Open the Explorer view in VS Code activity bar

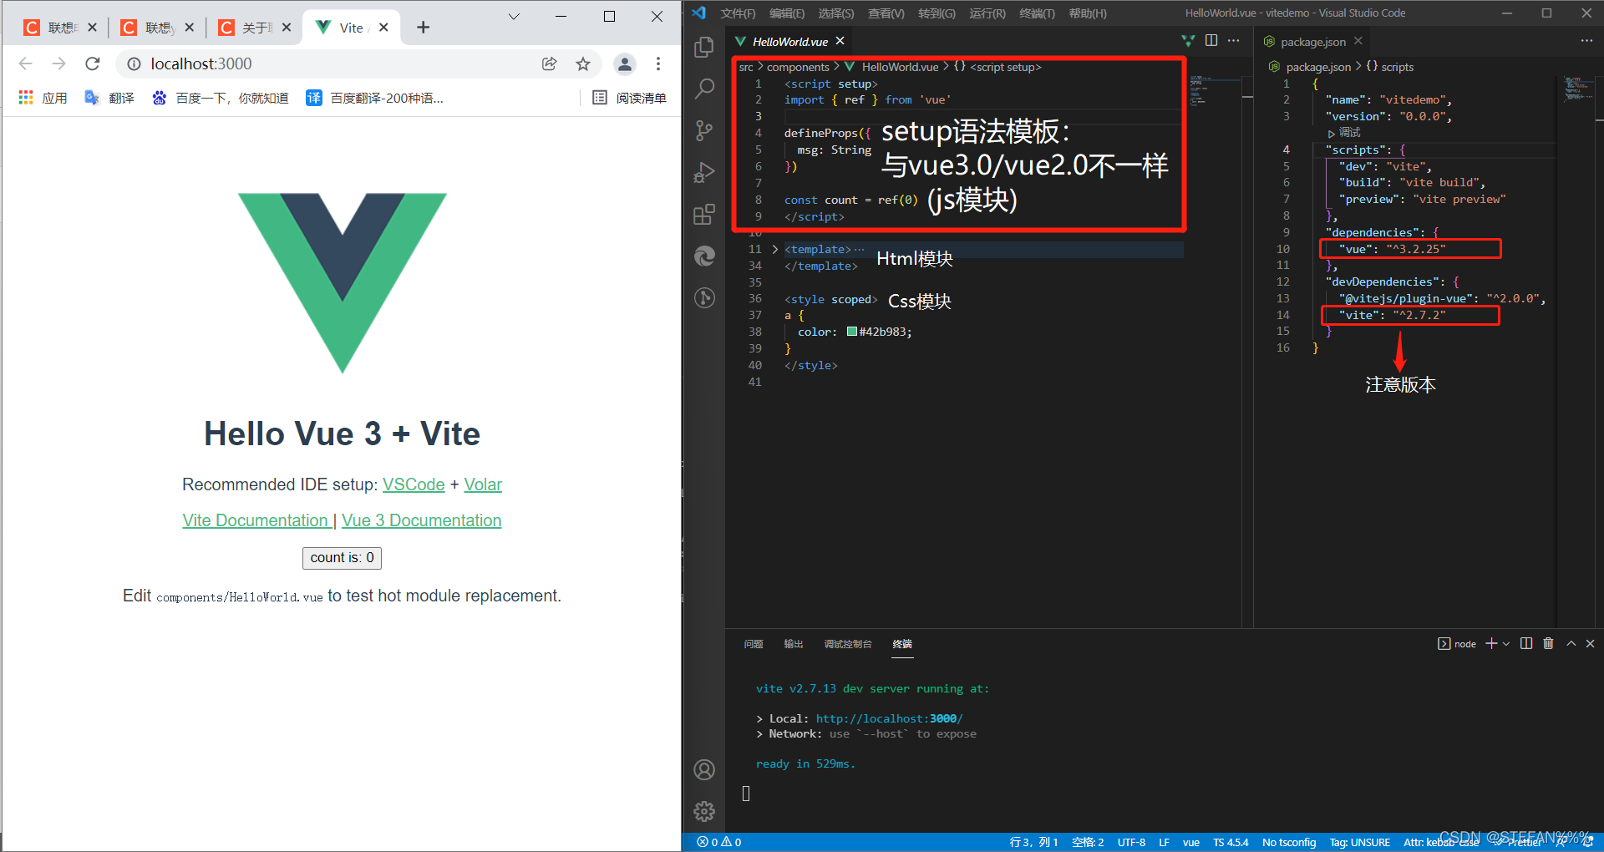pyautogui.click(x=704, y=48)
